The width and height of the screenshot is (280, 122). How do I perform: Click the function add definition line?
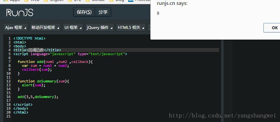(x=55, y=62)
